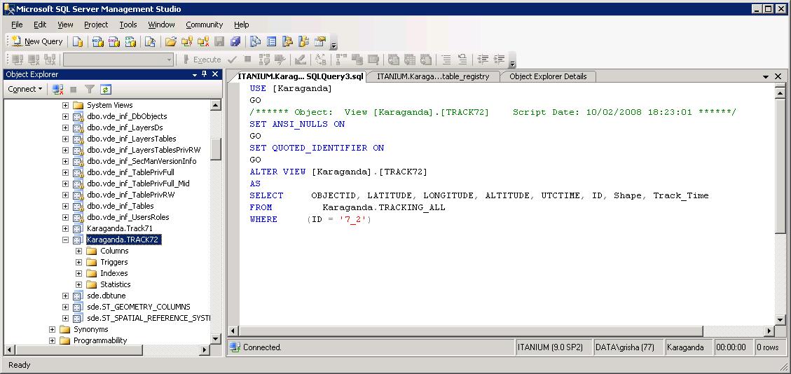
Task: Click the Open File folder icon
Action: coord(170,41)
